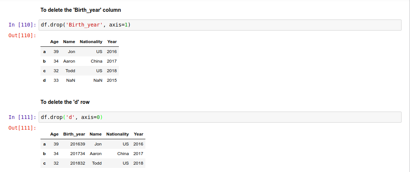Select the In [111] prompt label
This screenshot has width=410, height=172.
(22, 117)
